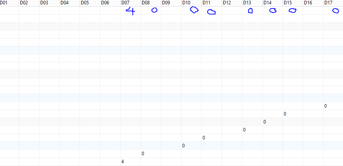Click the cell with value 4 under D07
This screenshot has height=166, width=343.
tap(131, 162)
